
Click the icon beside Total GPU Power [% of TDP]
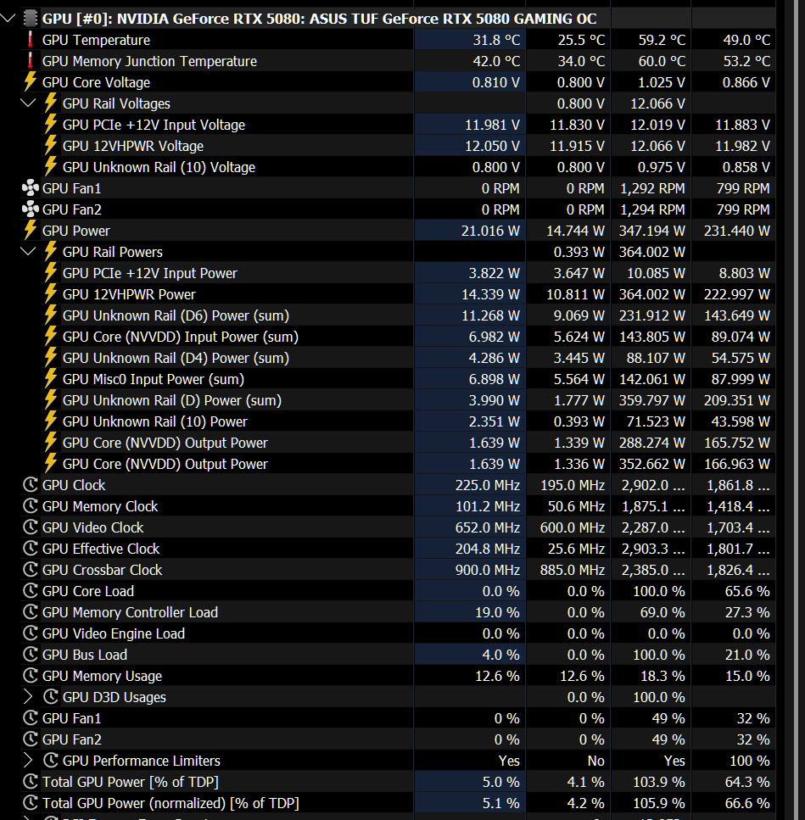coord(31,782)
